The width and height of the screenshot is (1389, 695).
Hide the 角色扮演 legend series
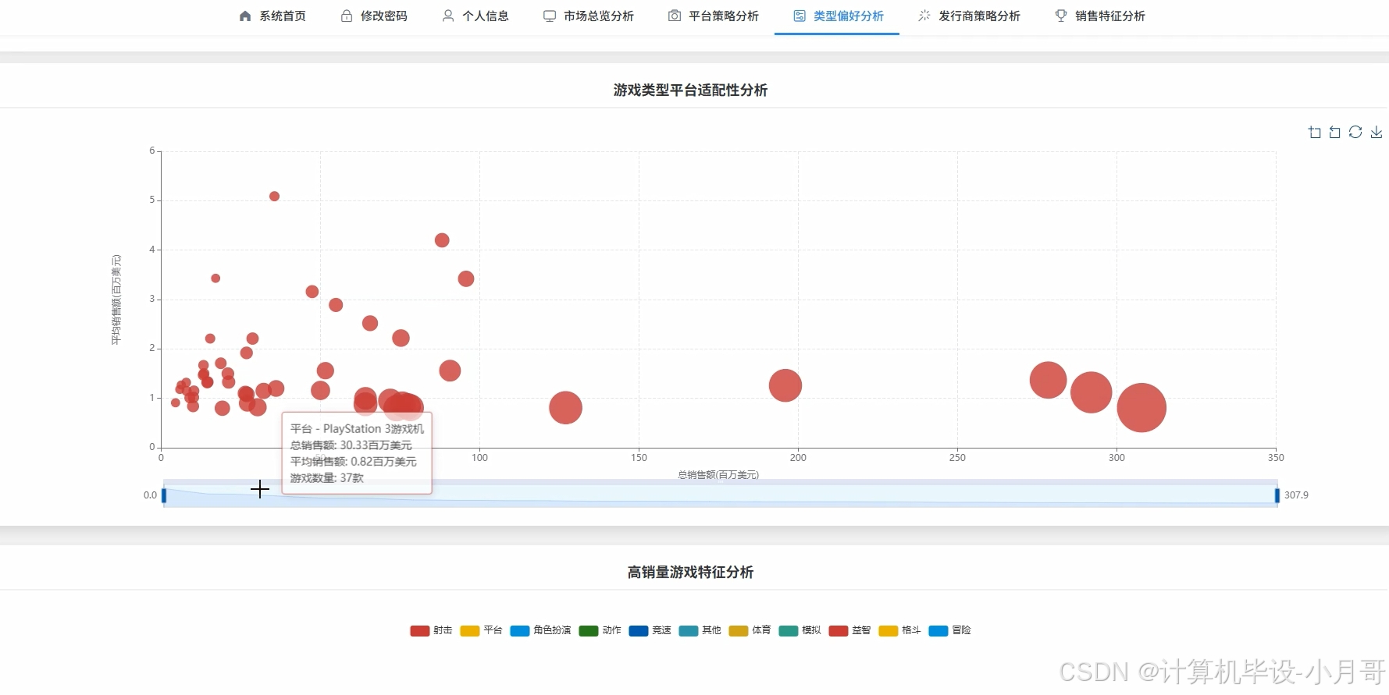pyautogui.click(x=541, y=630)
